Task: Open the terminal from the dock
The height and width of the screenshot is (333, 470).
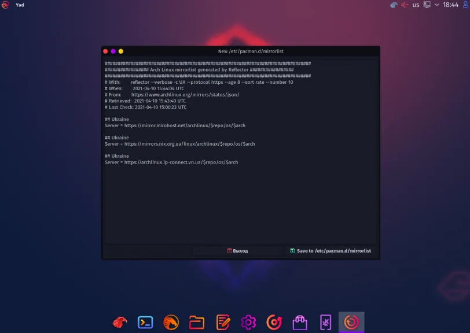Action: pos(145,322)
